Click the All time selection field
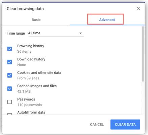The height and width of the screenshot is (135, 148). pos(56,33)
